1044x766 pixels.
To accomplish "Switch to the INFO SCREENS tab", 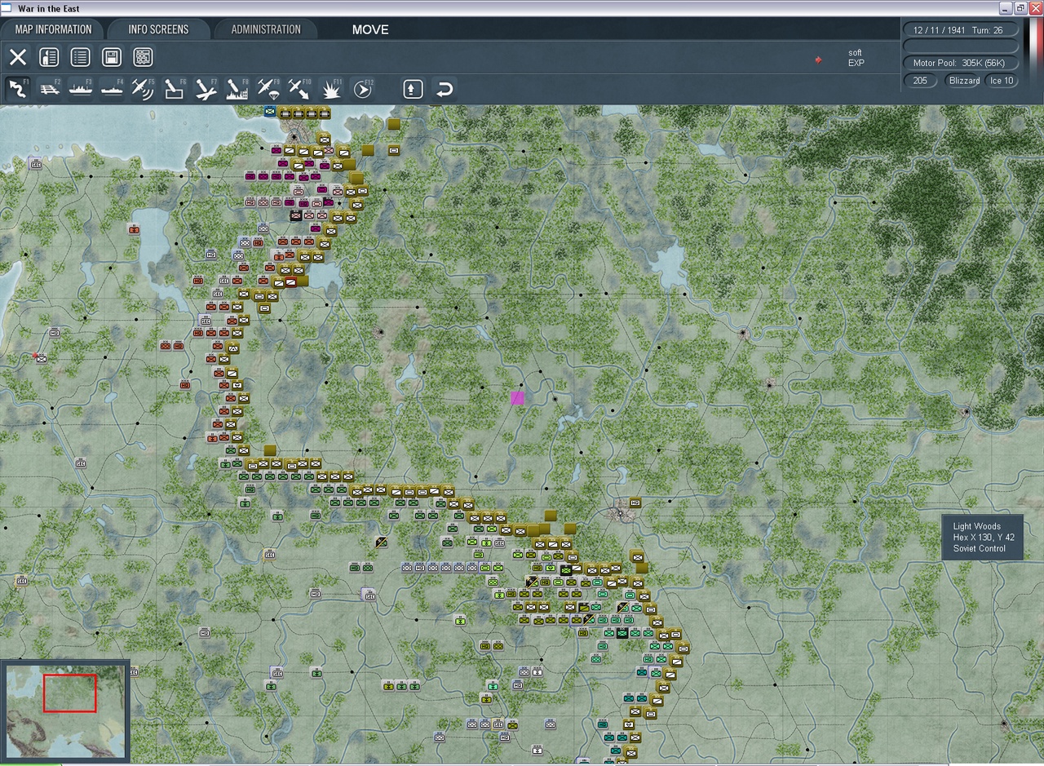I will pos(158,29).
